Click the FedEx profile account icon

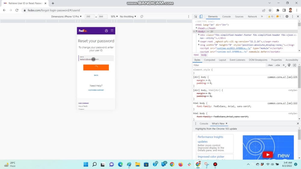106,31
